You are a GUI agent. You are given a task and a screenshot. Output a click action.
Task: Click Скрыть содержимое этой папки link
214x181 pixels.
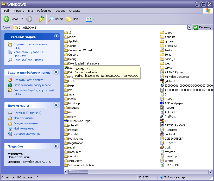(x=30, y=46)
